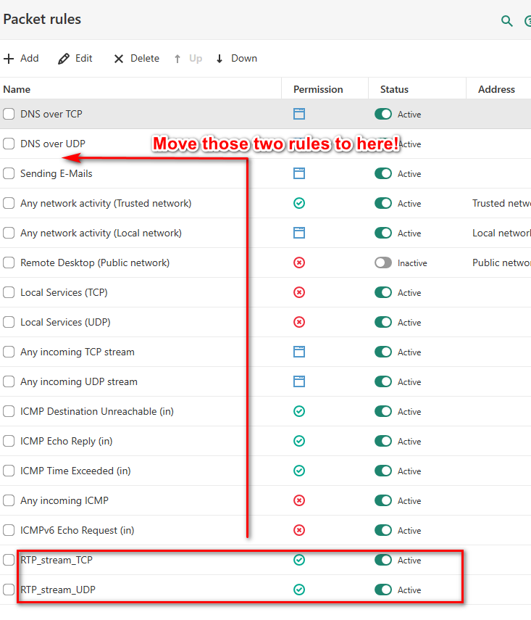The image size is (531, 620).
Task: Click the search magnifier icon
Action: 507,20
